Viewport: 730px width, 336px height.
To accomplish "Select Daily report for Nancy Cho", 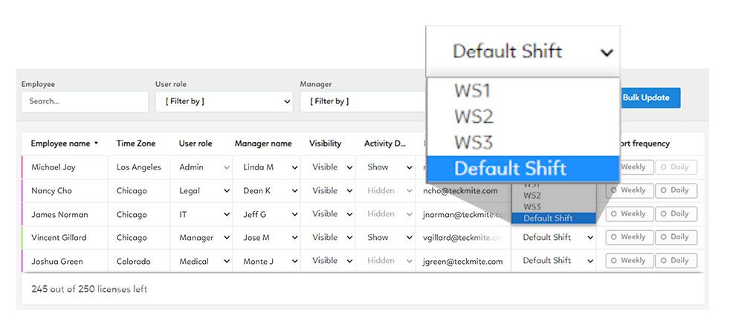I will pos(676,190).
